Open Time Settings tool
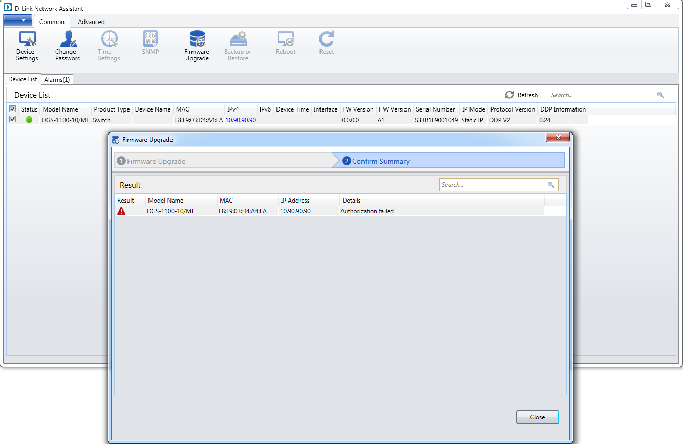This screenshot has width=683, height=444. (x=109, y=46)
